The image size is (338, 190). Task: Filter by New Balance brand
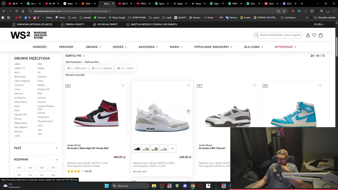pos(21,127)
